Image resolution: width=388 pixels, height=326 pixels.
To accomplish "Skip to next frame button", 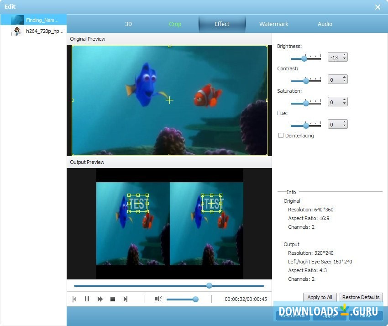I will [126, 299].
